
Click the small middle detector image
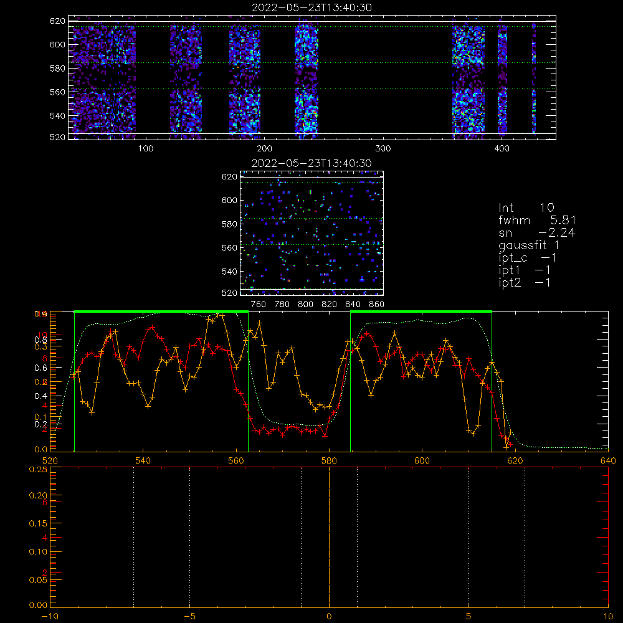pos(312,233)
